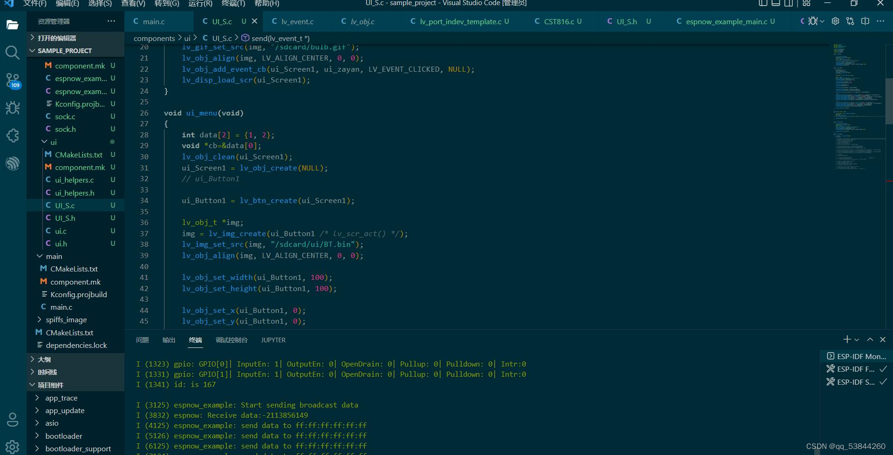
Task: Open Source Control view with 109 badge
Action: 13,81
